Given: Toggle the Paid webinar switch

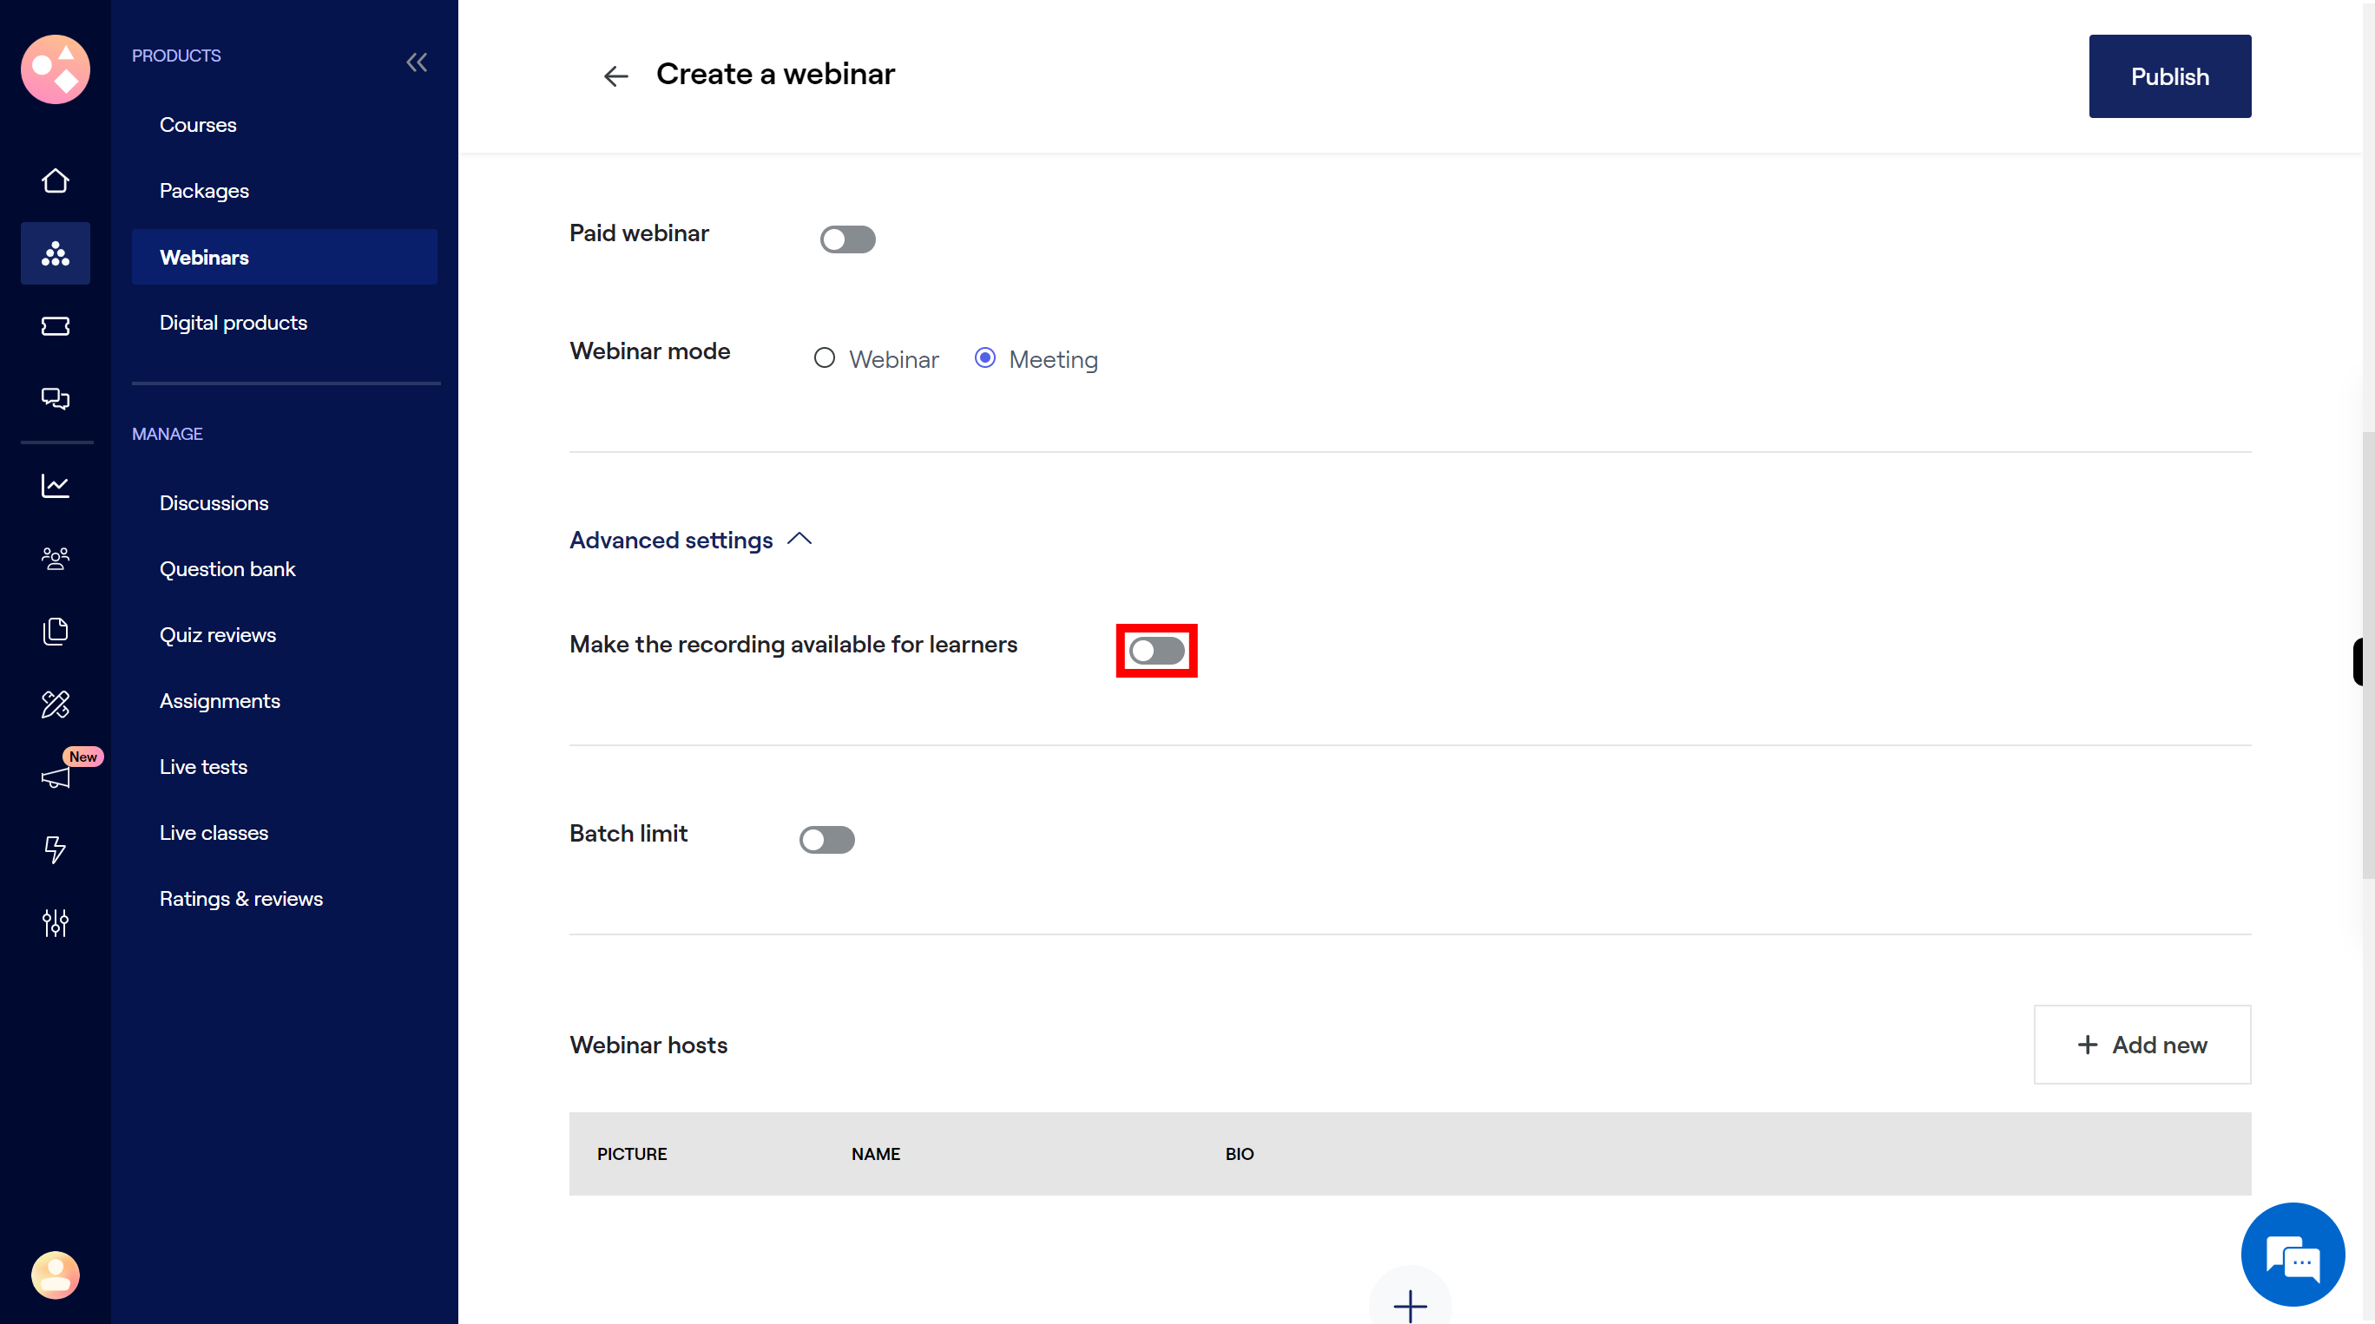Looking at the screenshot, I should pos(848,239).
